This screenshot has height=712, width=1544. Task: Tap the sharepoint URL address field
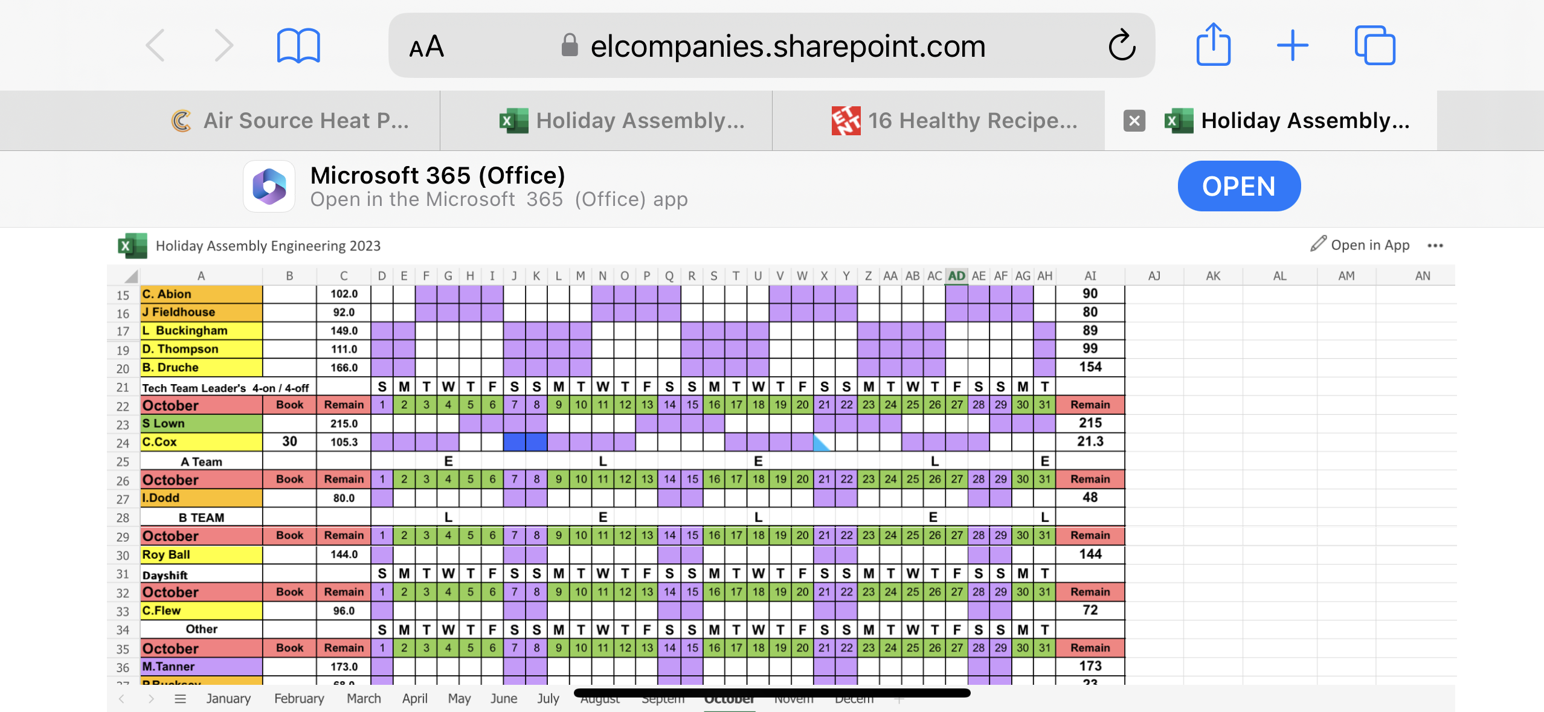(787, 47)
